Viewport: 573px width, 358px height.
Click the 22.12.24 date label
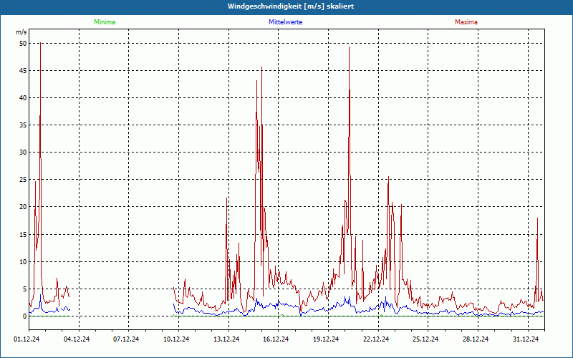376,339
